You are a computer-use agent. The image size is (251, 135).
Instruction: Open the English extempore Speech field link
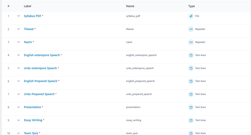pos(42,55)
